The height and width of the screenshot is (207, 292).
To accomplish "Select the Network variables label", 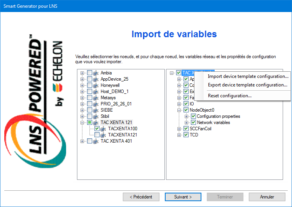I will pos(213,122).
